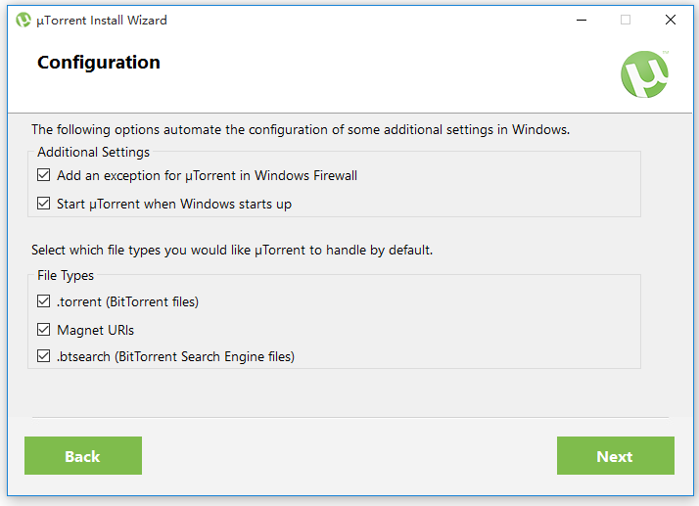Screen dimensions: 699x506
Task: Click the 'Select which file types' description text
Action: pos(232,251)
